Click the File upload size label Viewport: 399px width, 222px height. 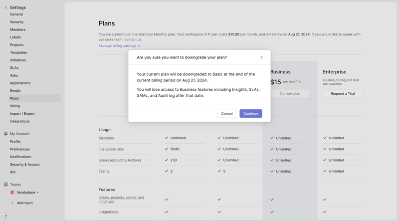tap(111, 149)
